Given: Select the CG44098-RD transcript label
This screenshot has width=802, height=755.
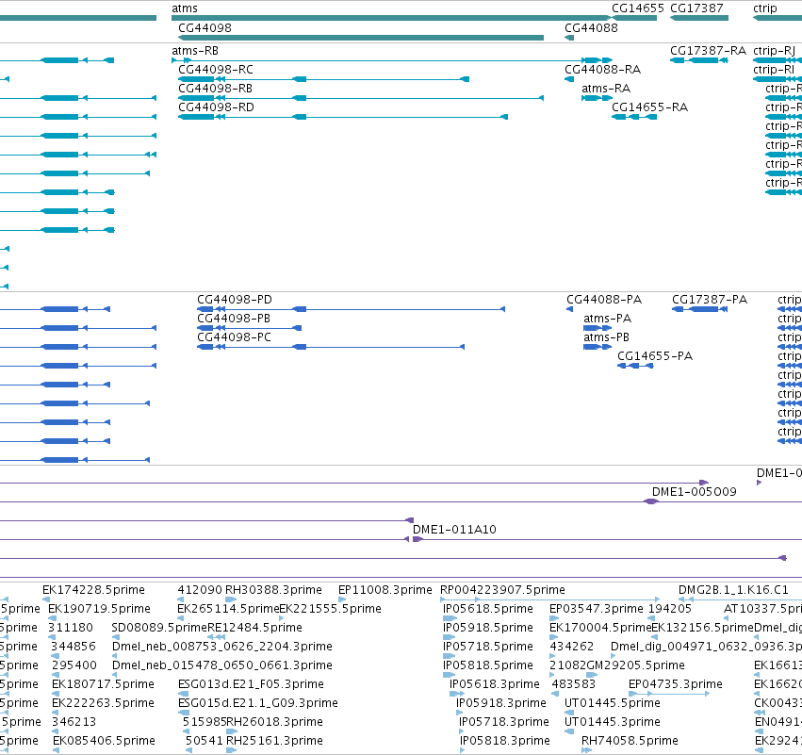Looking at the screenshot, I should tap(216, 107).
